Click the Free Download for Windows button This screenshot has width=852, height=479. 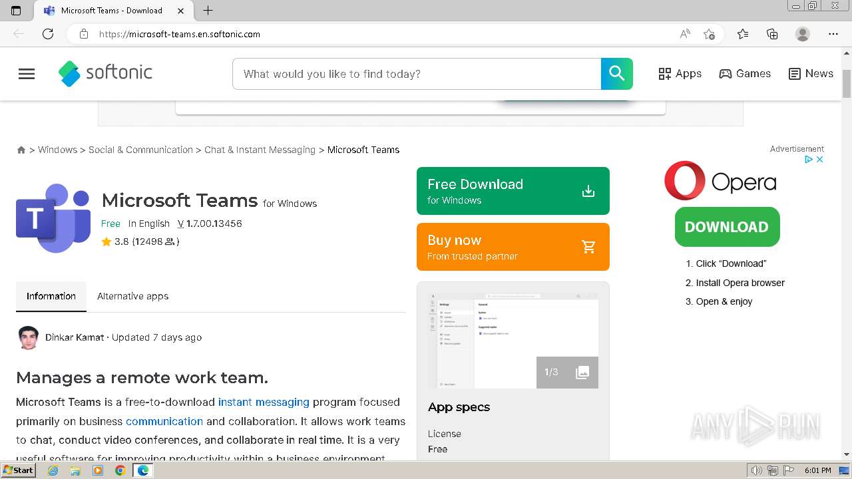click(513, 191)
